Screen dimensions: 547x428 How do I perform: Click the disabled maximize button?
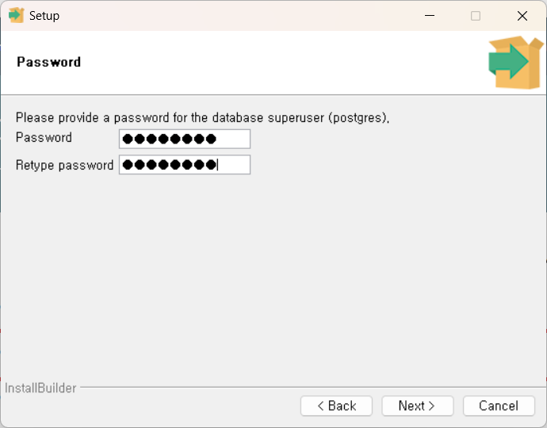tap(476, 16)
